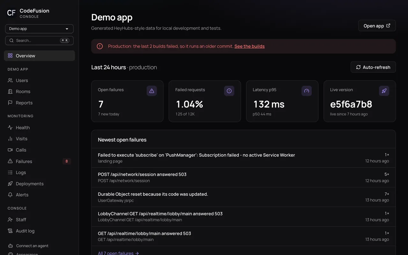Click the Deployments rocket icon in sidebar
The height and width of the screenshot is (255, 408).
(x=10, y=184)
